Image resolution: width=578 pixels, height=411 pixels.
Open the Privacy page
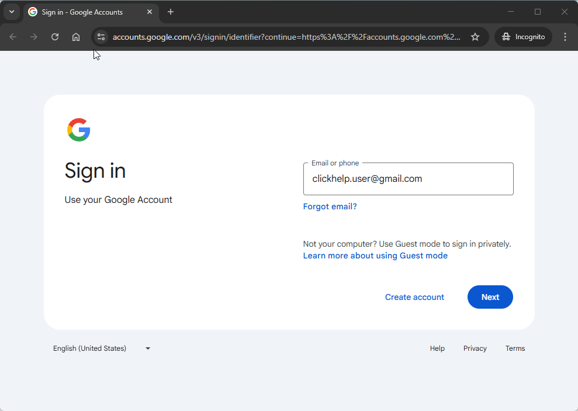point(475,348)
